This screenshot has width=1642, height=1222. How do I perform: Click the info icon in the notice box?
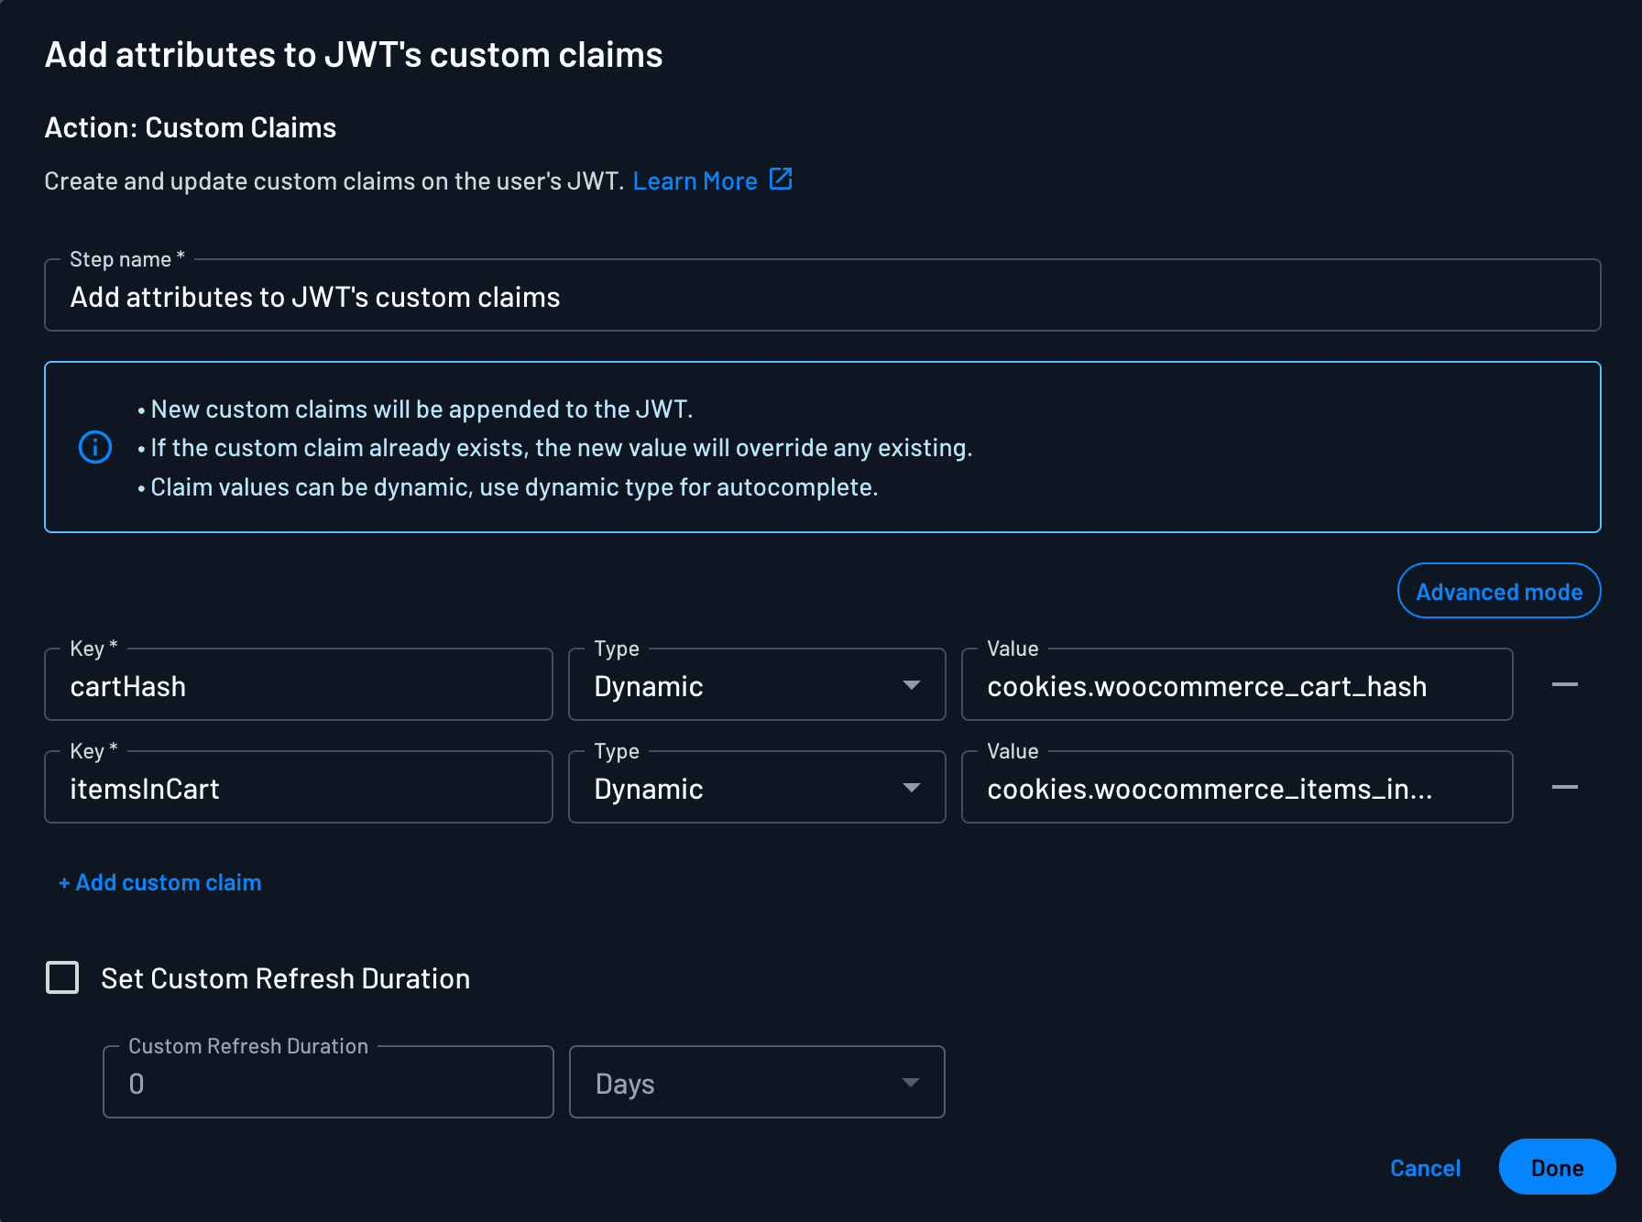(94, 447)
